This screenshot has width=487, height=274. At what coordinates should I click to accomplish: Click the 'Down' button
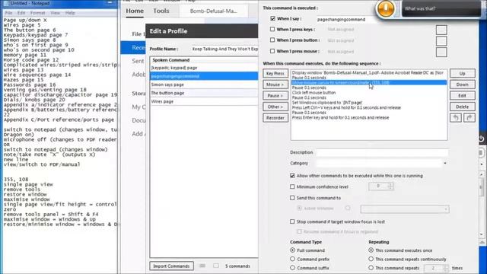coord(462,84)
